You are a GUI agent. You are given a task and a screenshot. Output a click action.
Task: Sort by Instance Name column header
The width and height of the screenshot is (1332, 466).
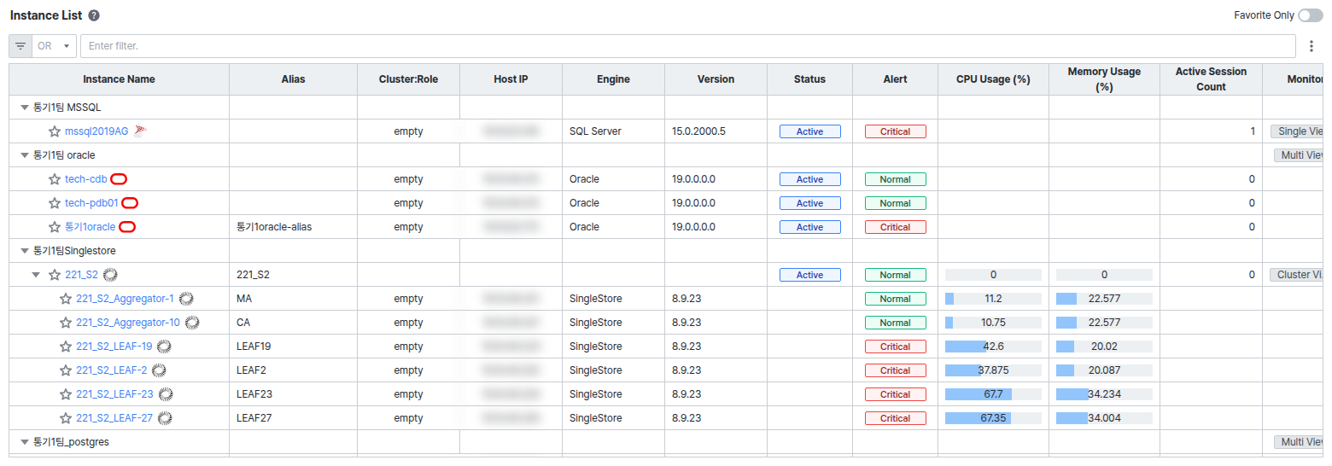pyautogui.click(x=119, y=79)
